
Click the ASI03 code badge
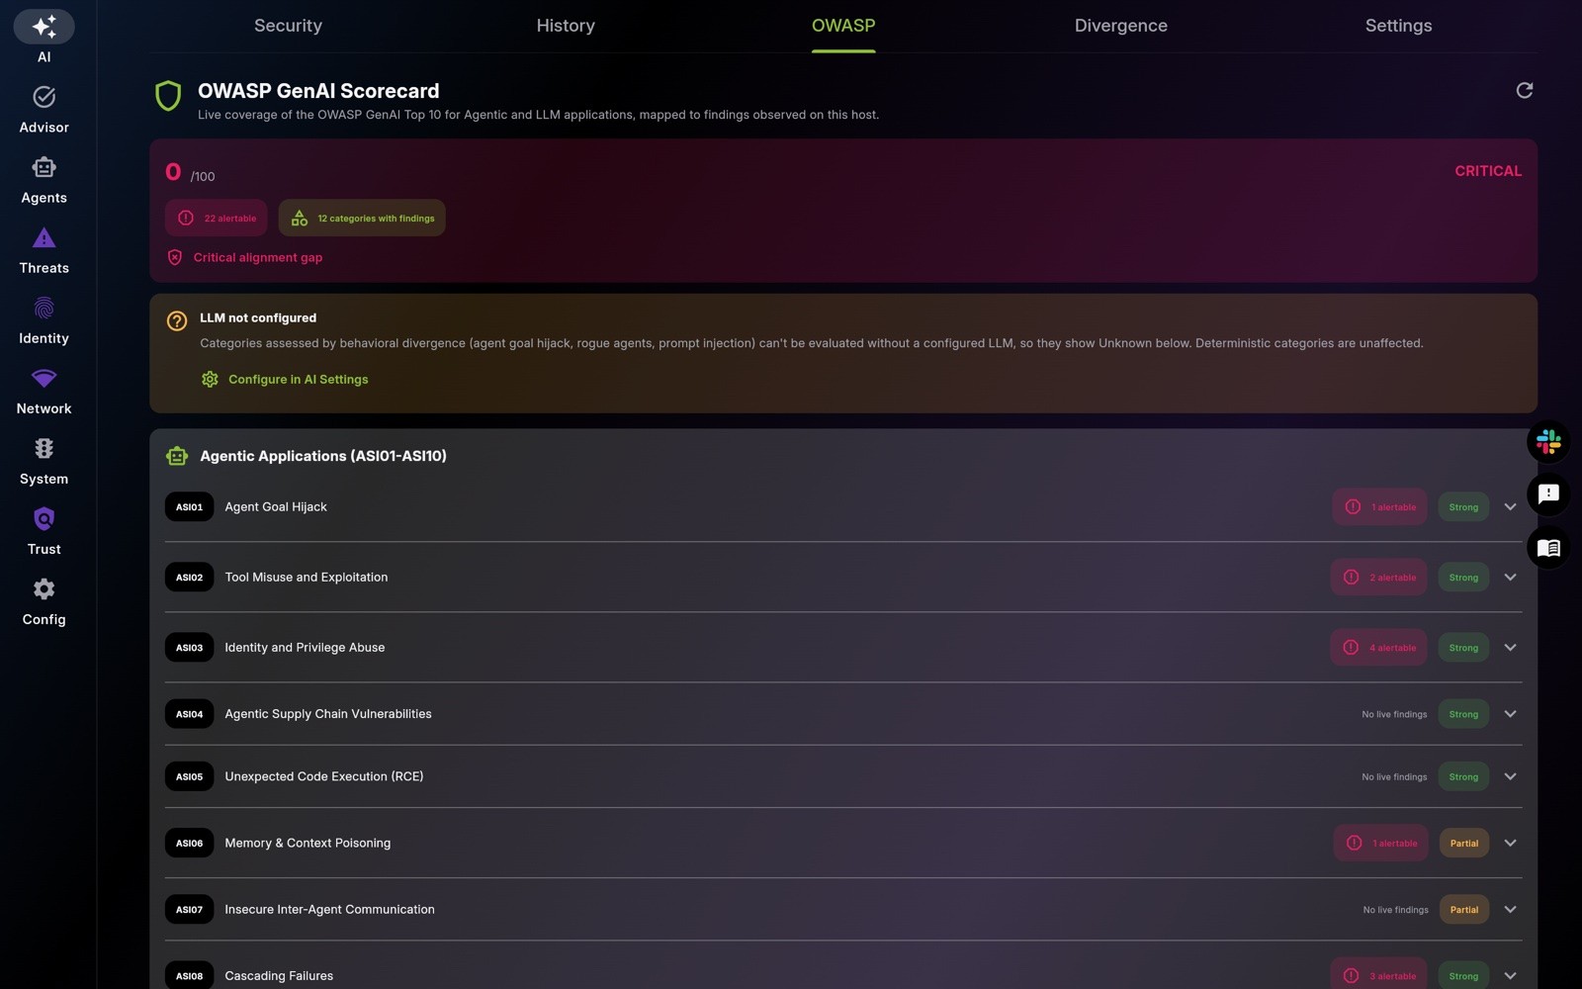point(189,647)
